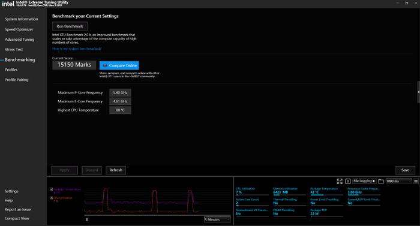
Task: Open the log file folder
Action: [x=381, y=181]
